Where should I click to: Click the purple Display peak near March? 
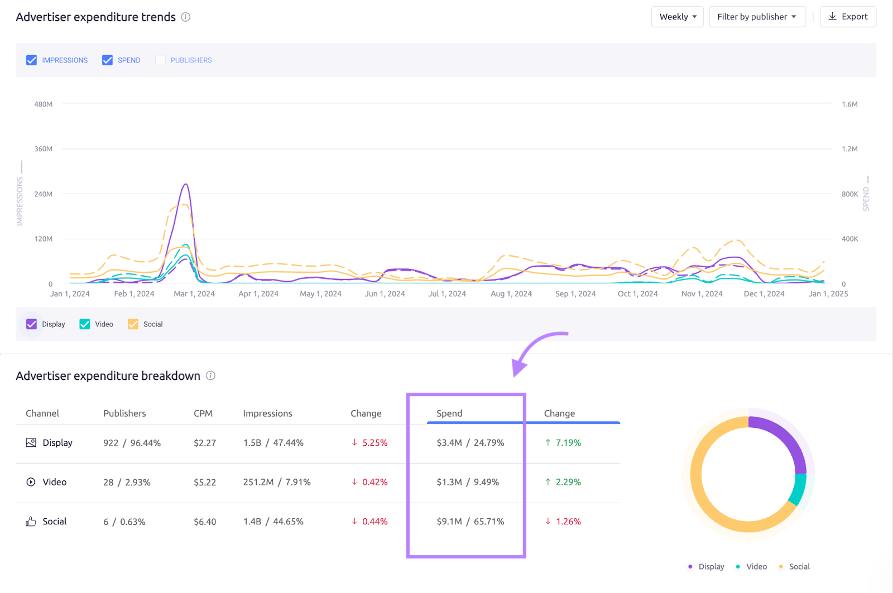(x=185, y=185)
